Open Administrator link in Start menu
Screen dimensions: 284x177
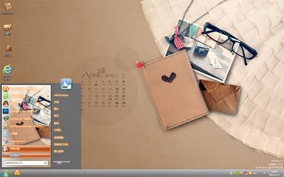click(61, 95)
